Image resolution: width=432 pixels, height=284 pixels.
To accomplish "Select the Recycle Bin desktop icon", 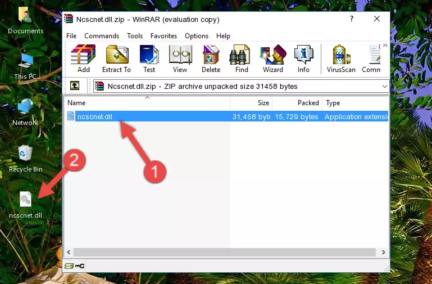I will (26, 159).
